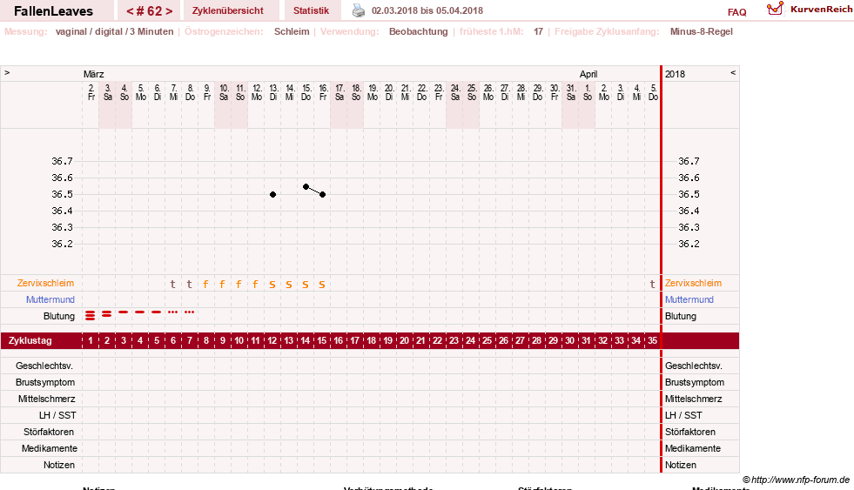Image resolution: width=854 pixels, height=490 pixels.
Task: Click mucus 't' entry on 5 April
Action: (653, 284)
